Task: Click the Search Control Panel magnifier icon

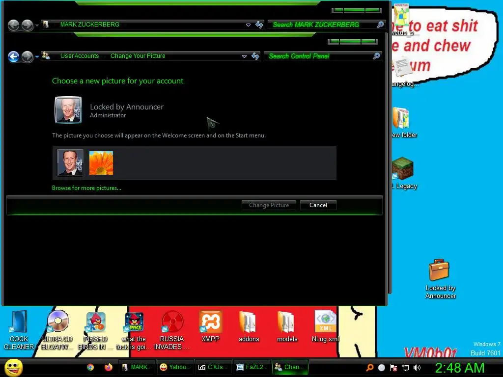Action: (x=377, y=56)
